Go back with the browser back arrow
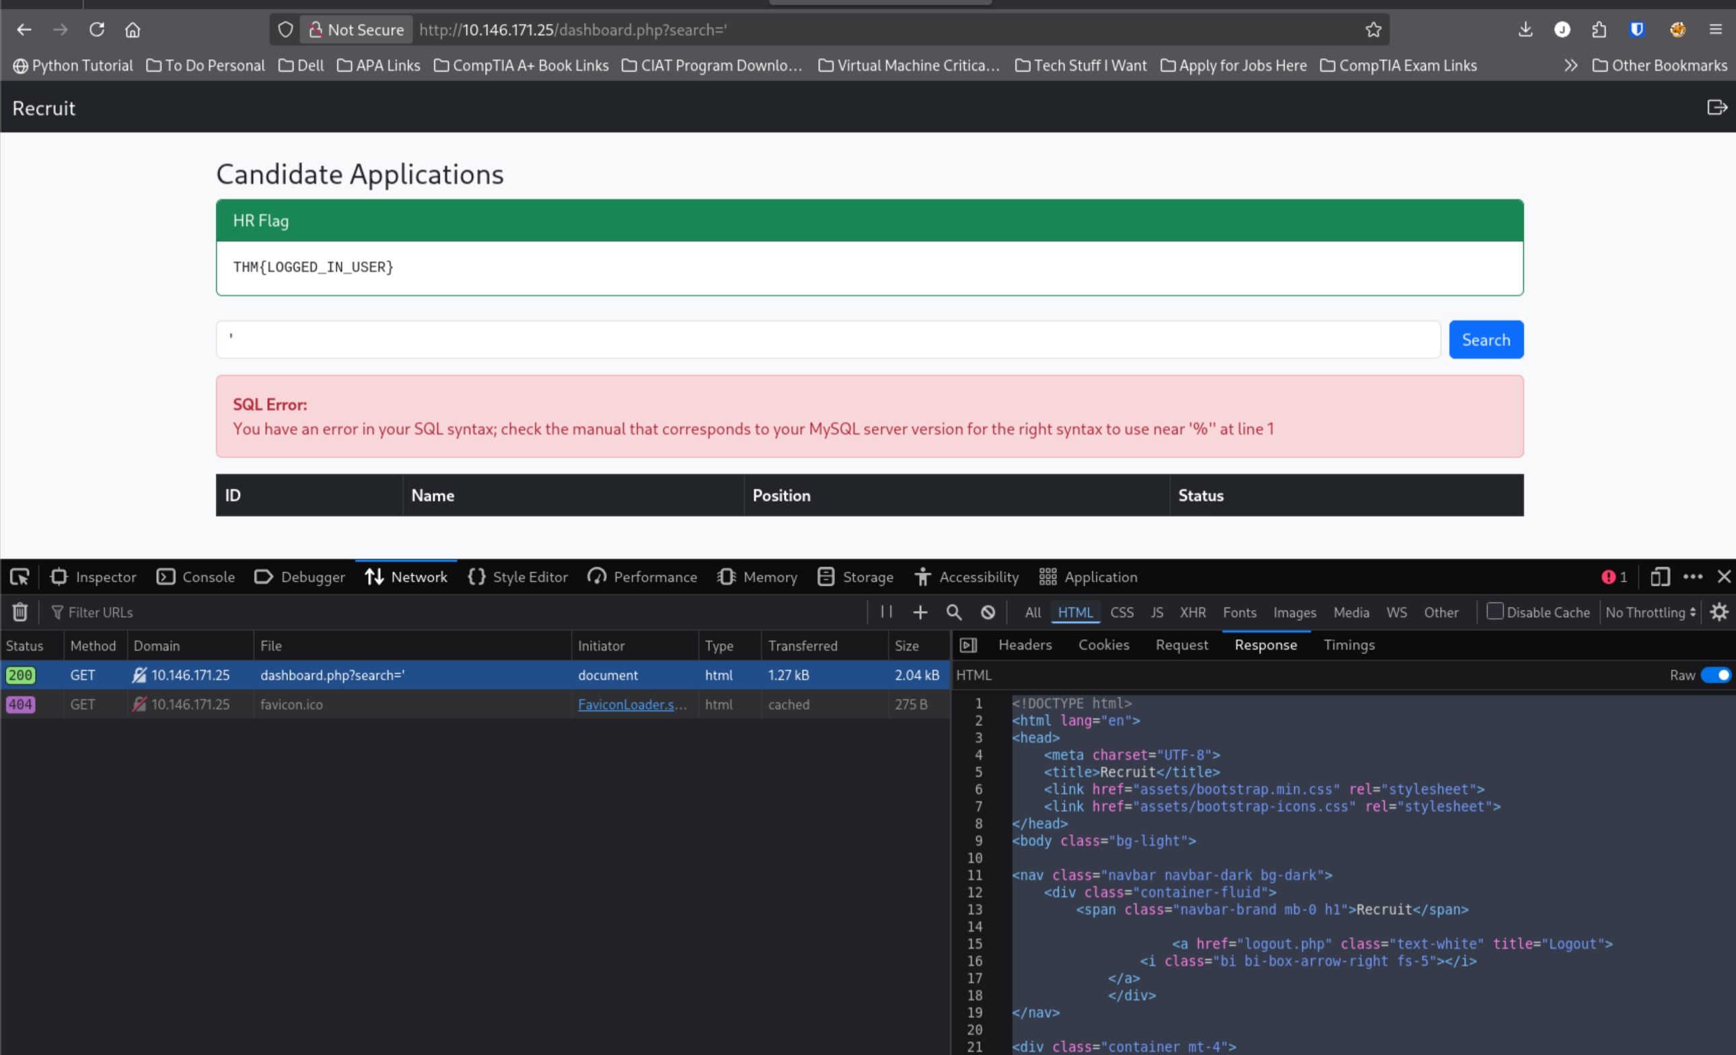 point(24,30)
